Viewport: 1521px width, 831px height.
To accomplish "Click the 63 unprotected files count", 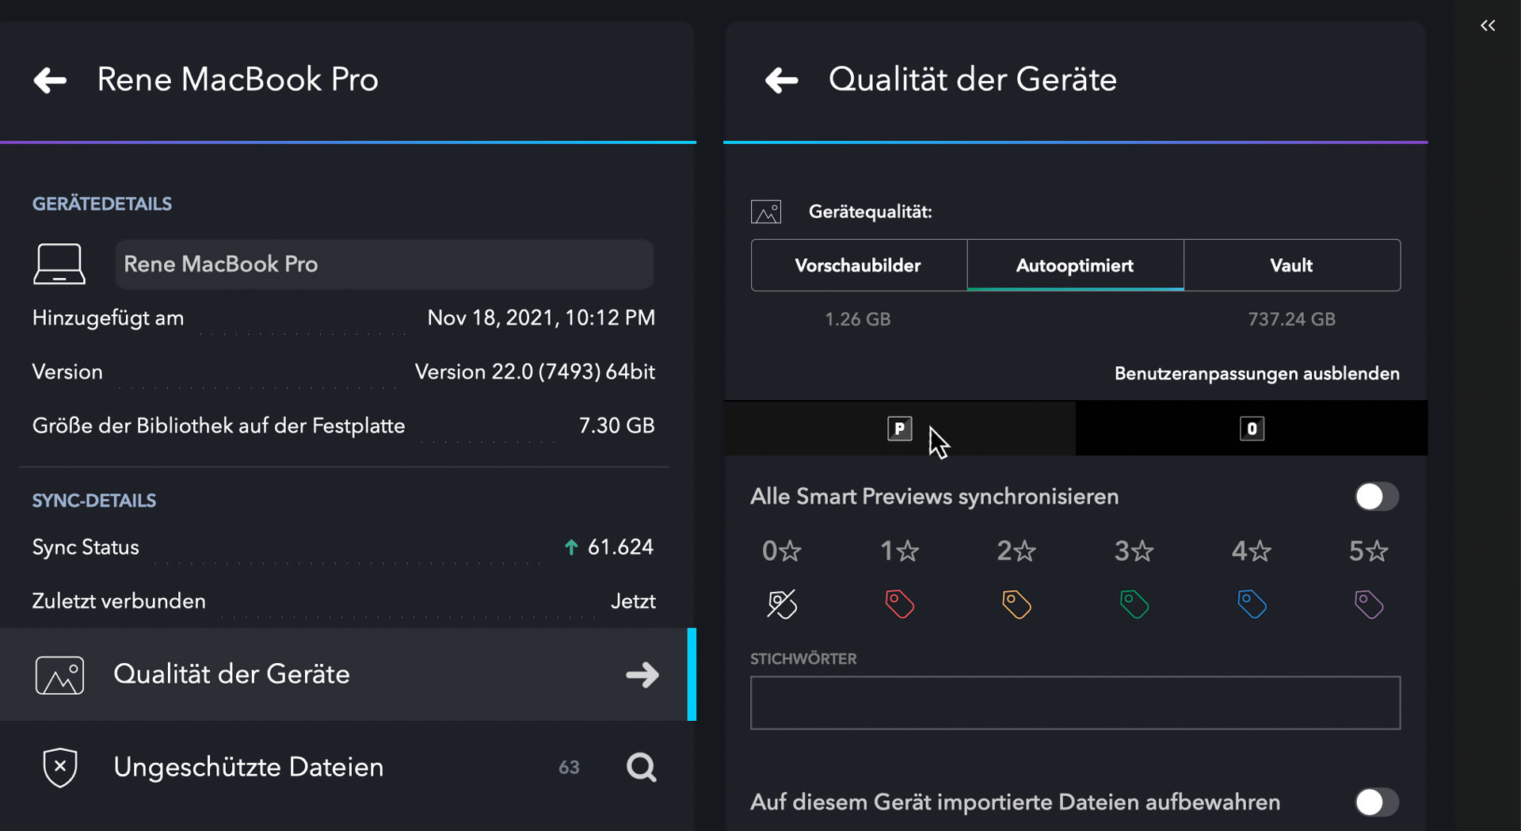I will (569, 768).
